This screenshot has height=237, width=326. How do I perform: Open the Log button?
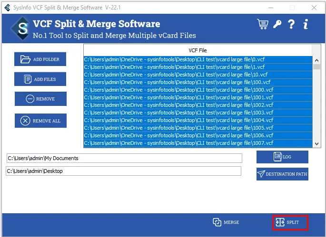click(x=282, y=157)
